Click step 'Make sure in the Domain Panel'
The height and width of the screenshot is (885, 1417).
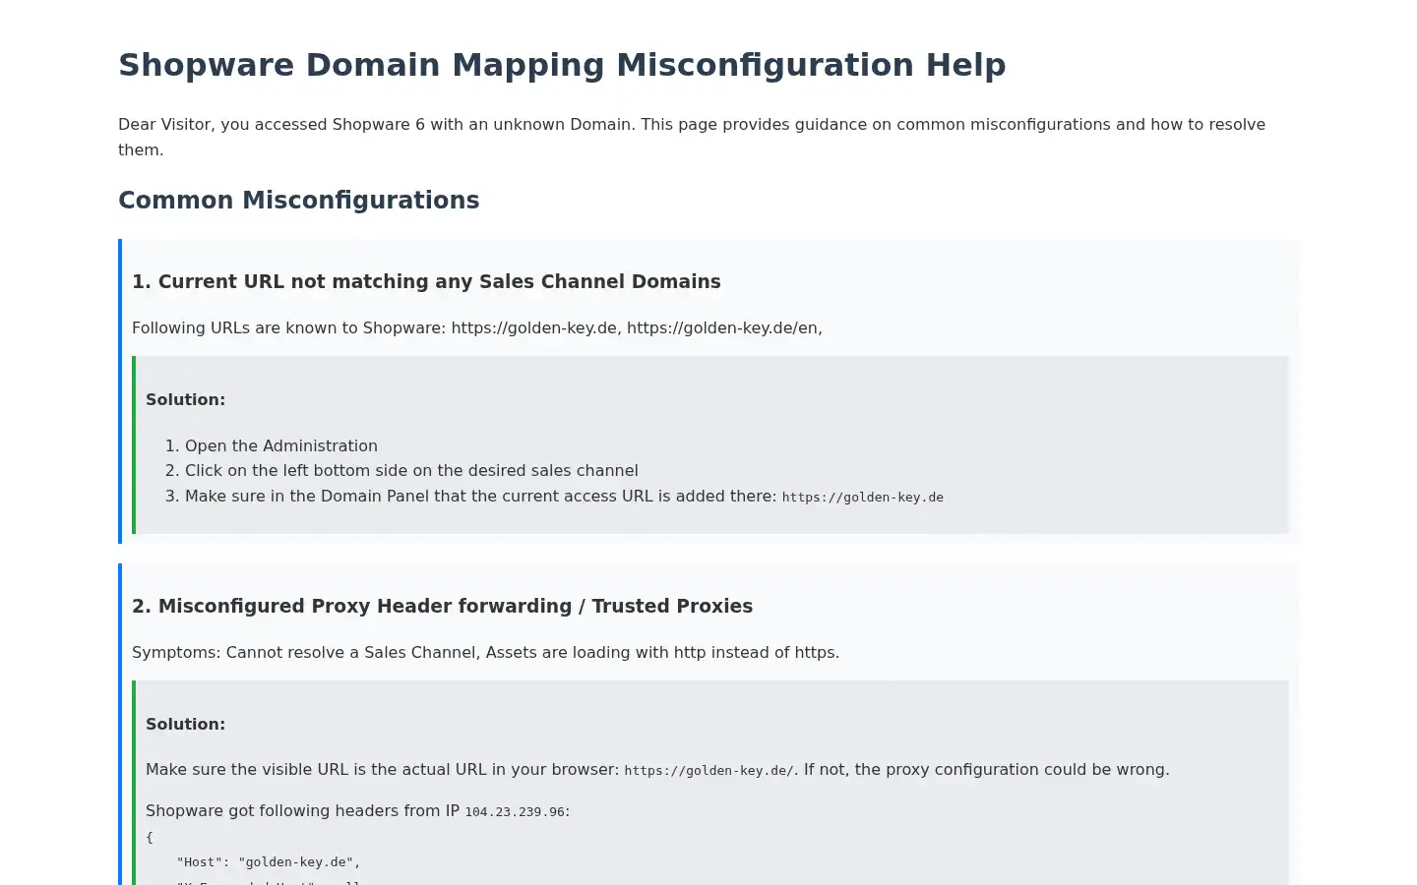click(x=564, y=497)
